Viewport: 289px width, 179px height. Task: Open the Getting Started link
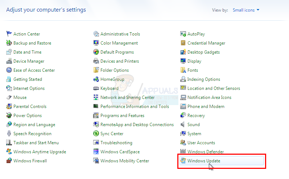point(28,79)
